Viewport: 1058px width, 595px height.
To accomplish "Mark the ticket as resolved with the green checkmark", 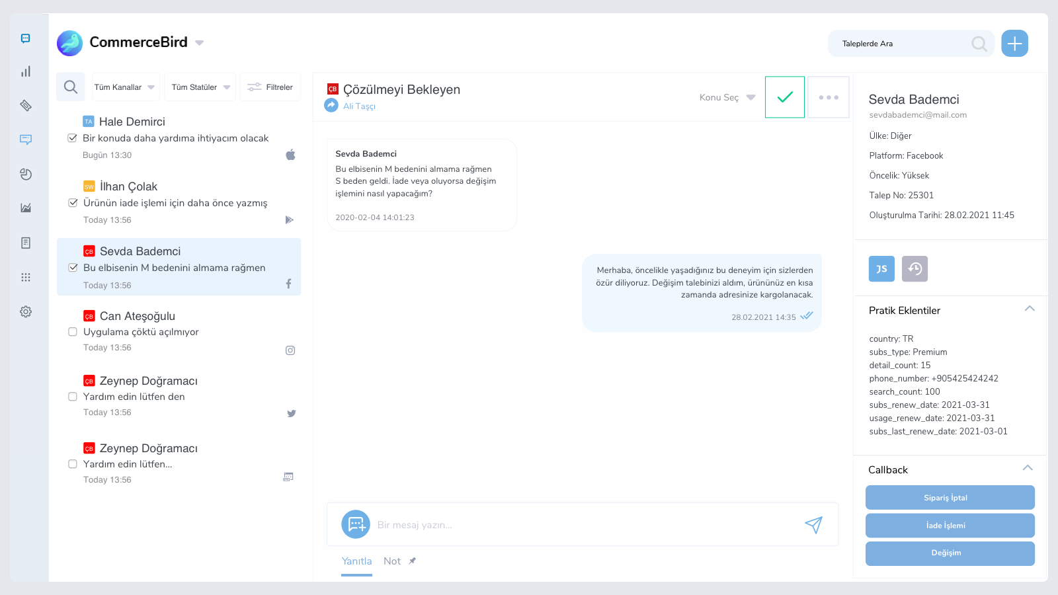I will pyautogui.click(x=785, y=97).
